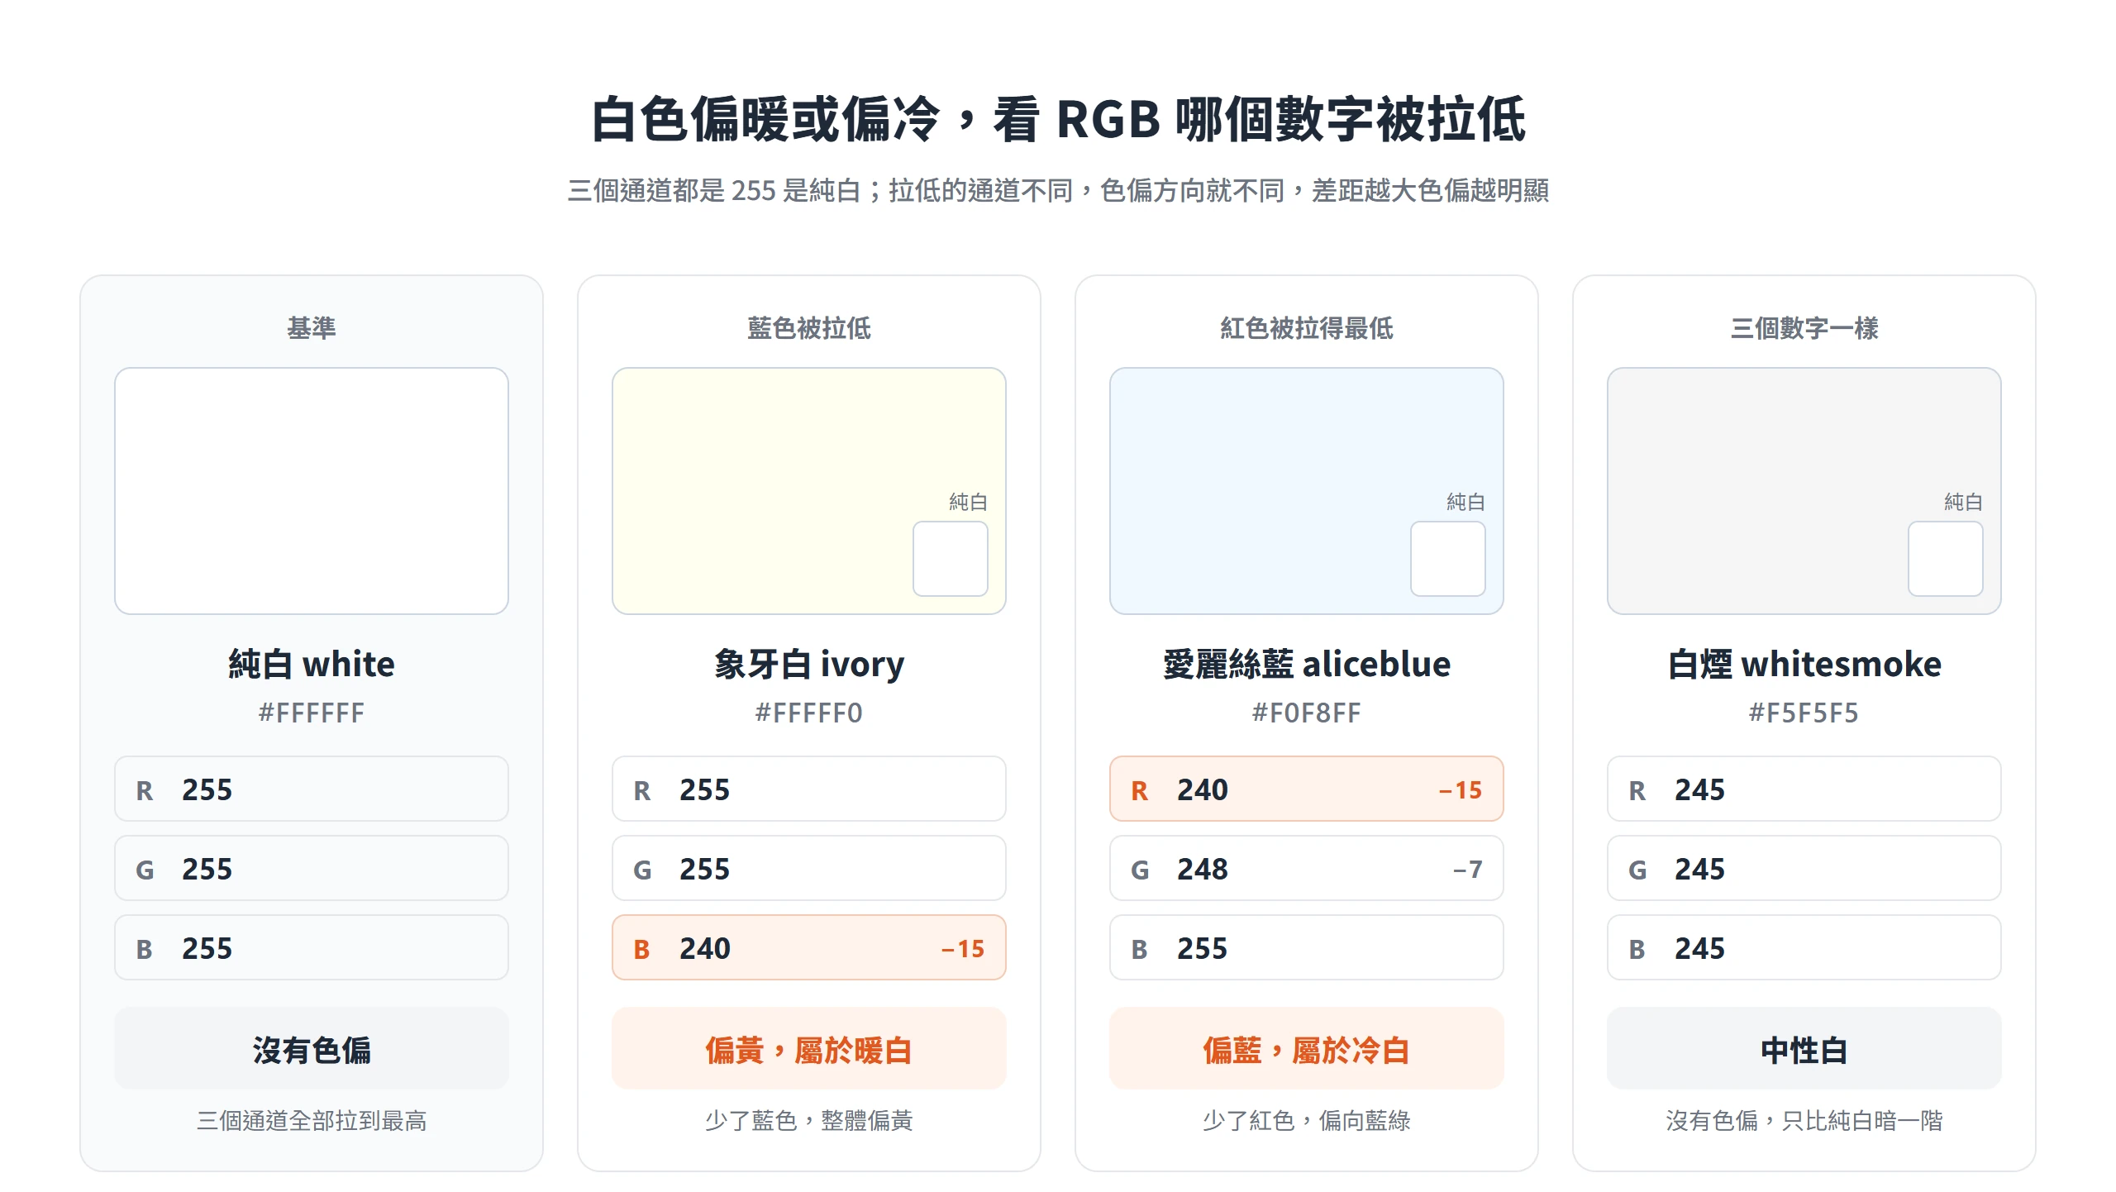Click the small 純白 reference square in aliceblue swatch
The height and width of the screenshot is (1192, 2116).
coord(1448,559)
